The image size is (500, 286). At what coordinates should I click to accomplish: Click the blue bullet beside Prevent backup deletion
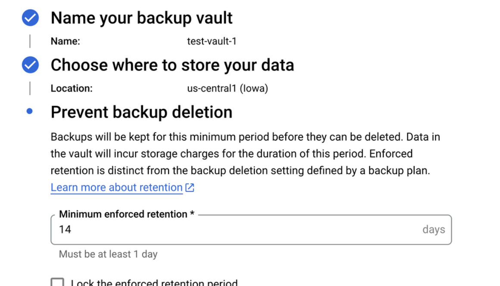(29, 111)
